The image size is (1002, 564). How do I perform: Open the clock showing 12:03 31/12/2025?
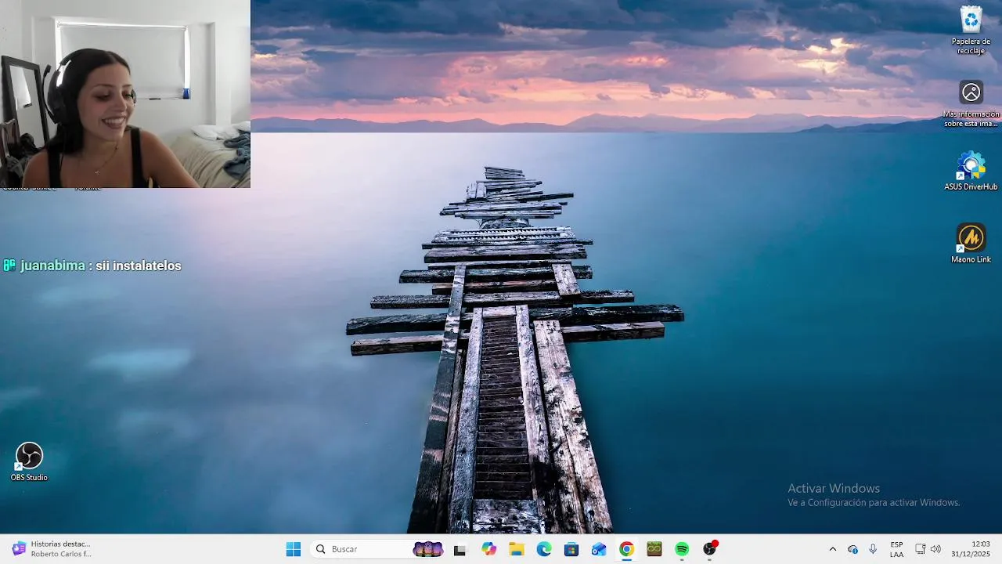pyautogui.click(x=971, y=549)
